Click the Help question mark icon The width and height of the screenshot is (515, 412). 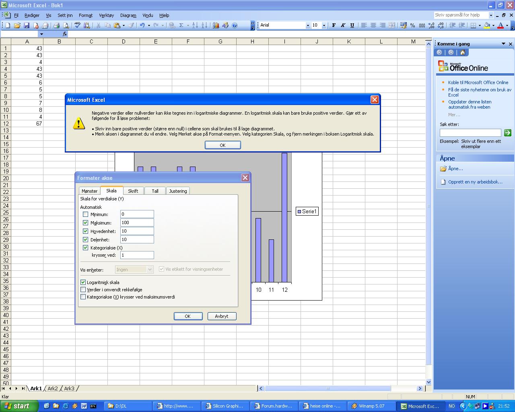[235, 25]
